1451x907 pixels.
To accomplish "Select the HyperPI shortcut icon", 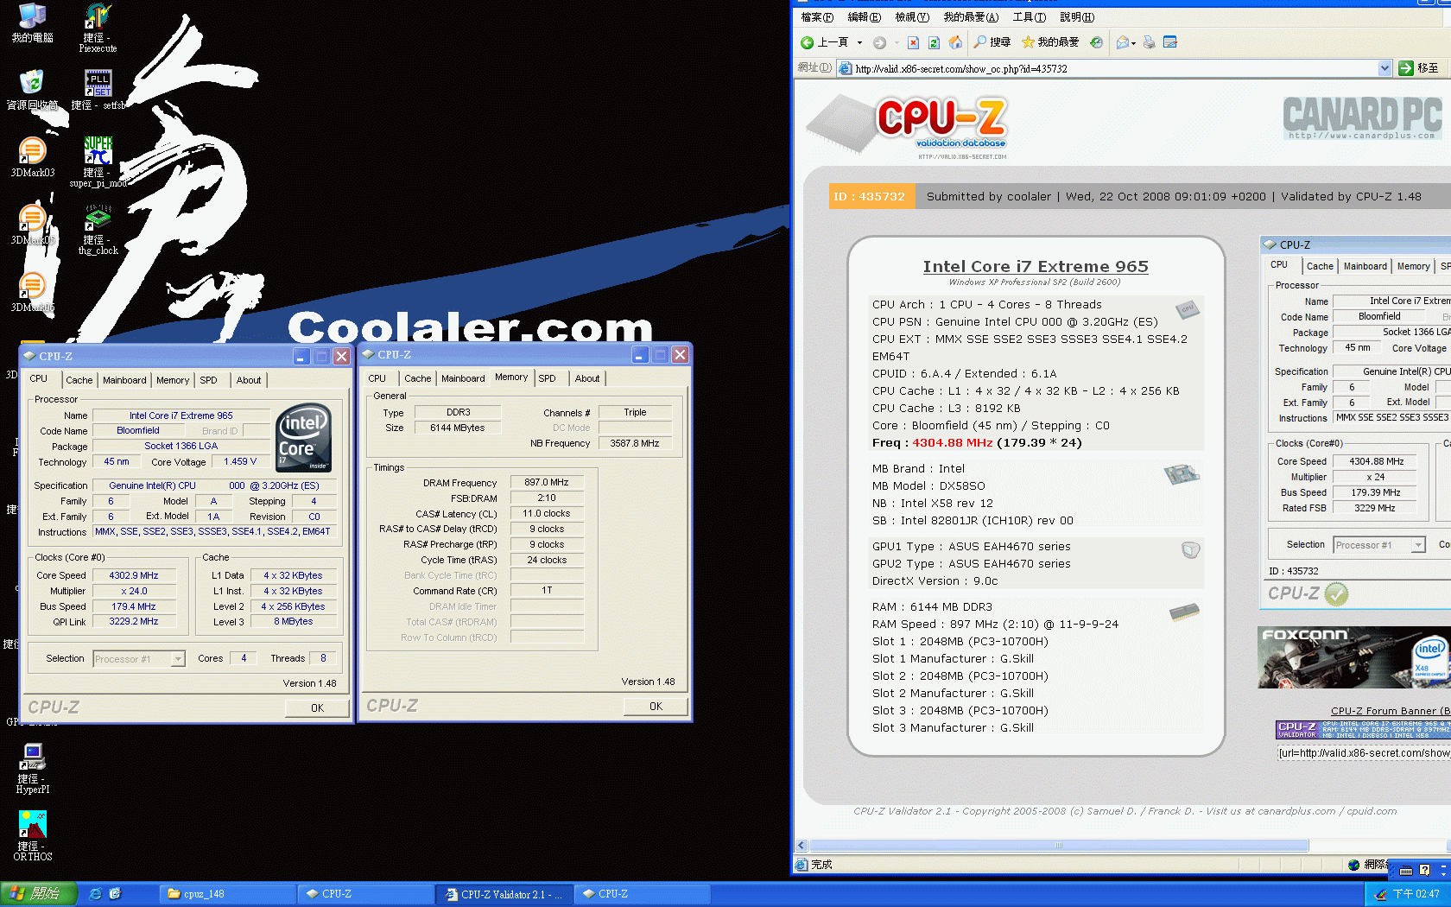I will click(x=33, y=769).
